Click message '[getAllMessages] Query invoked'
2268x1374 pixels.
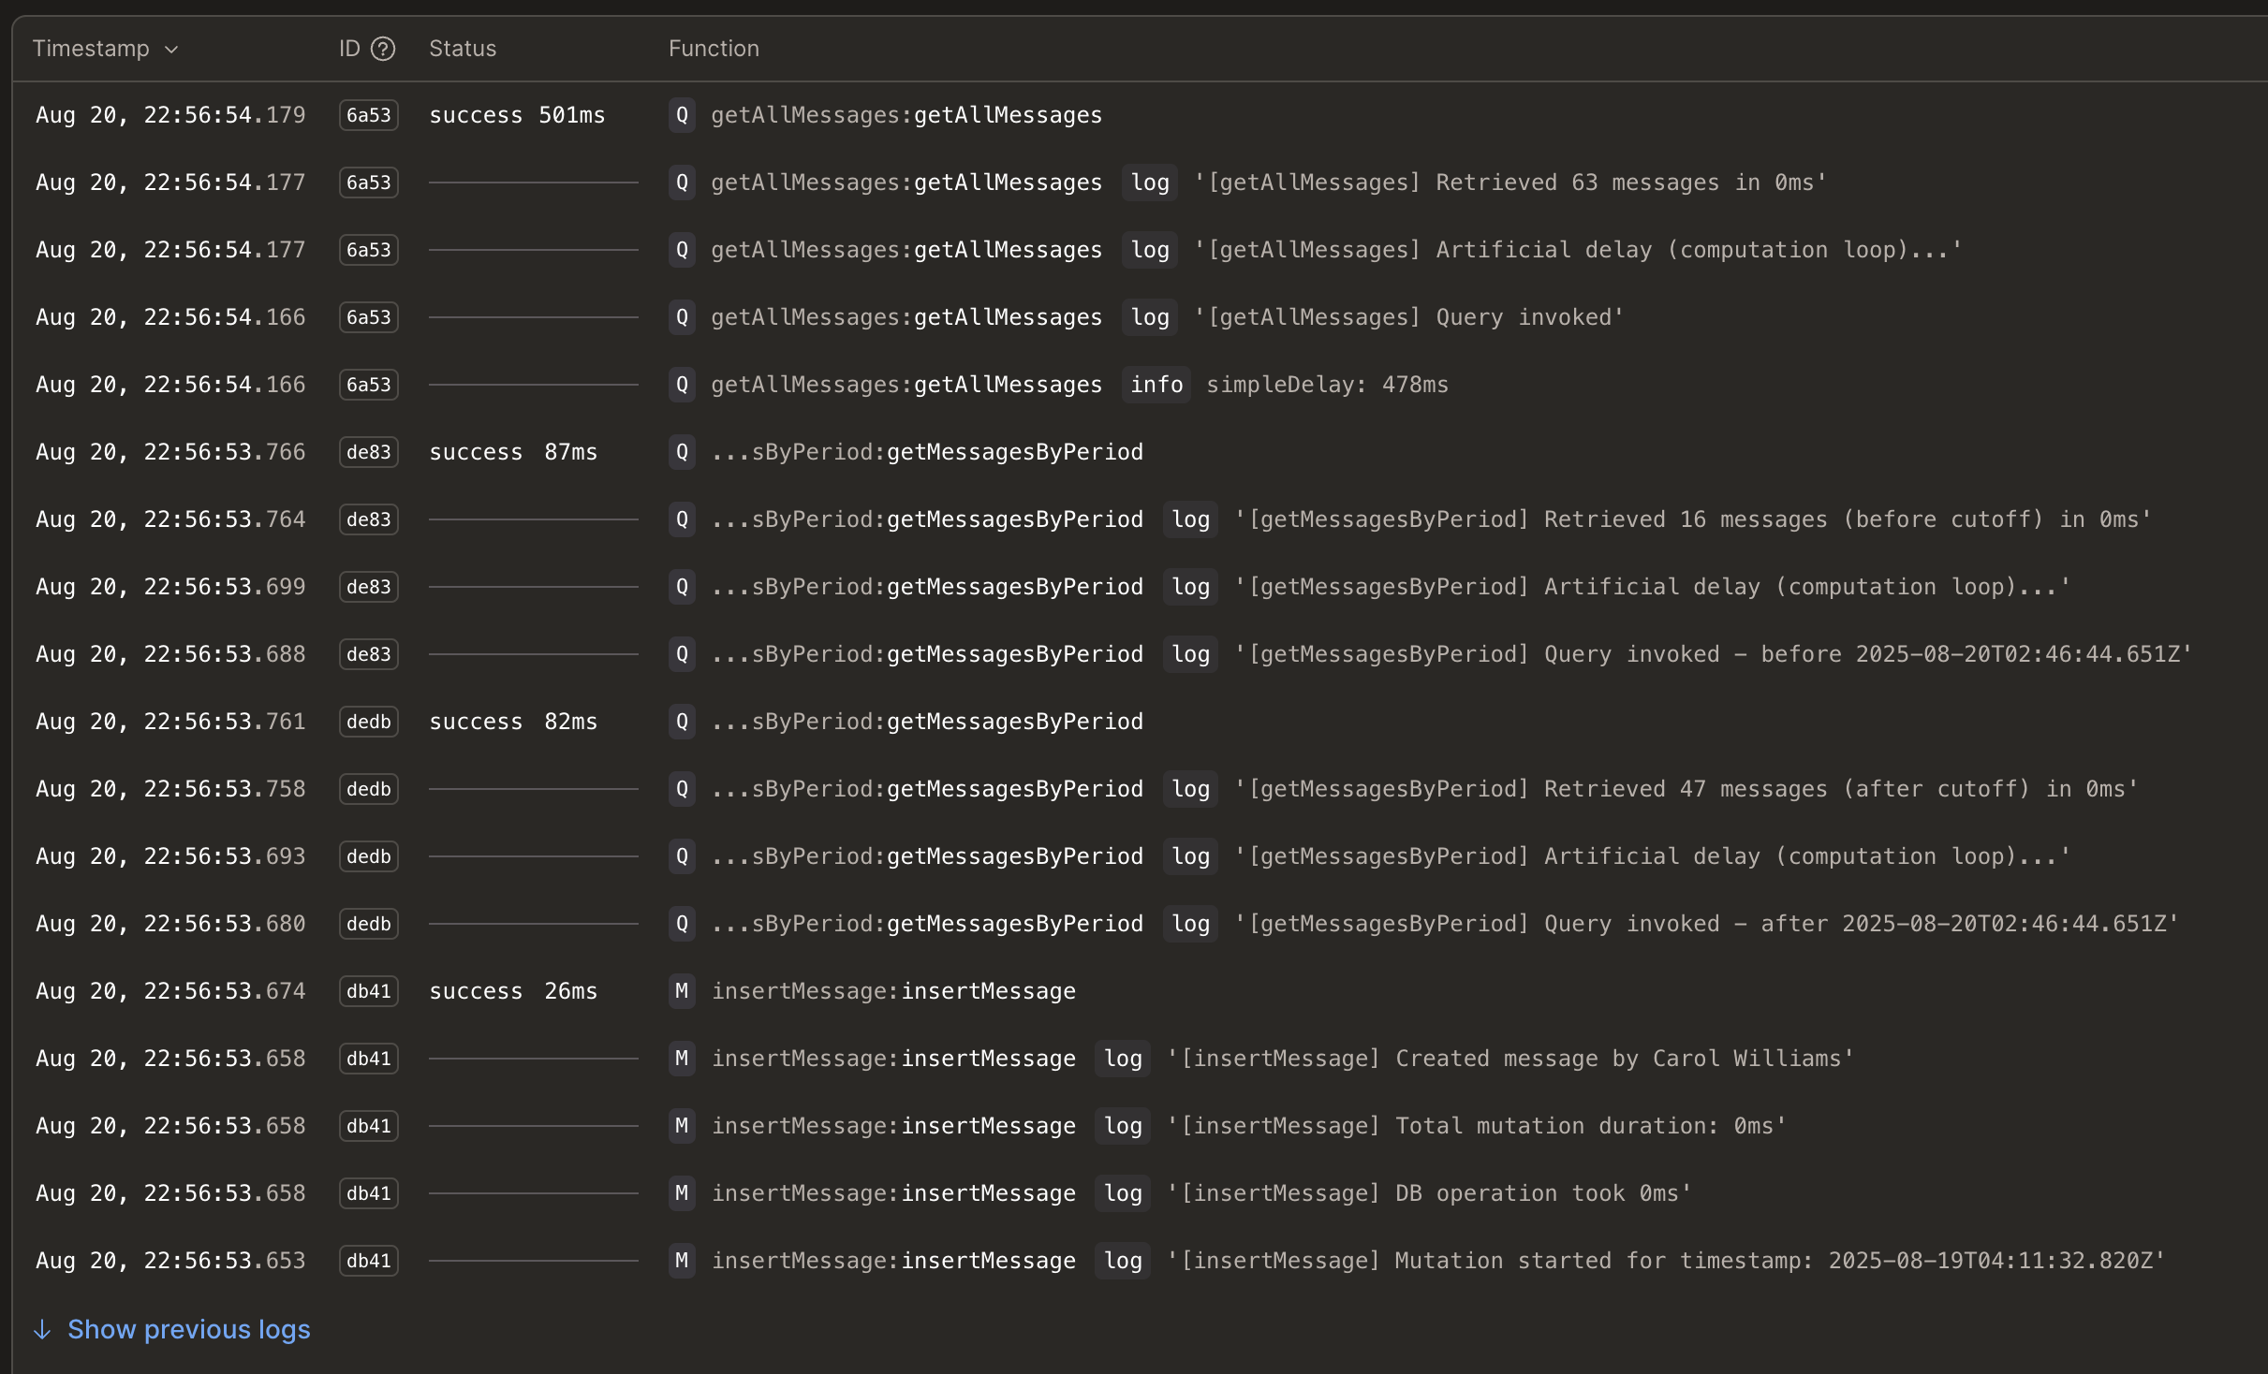pyautogui.click(x=1408, y=317)
